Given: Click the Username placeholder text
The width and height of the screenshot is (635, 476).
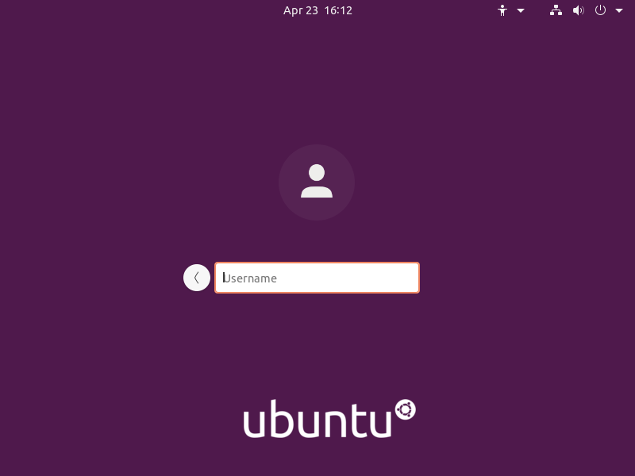Looking at the screenshot, I should click(x=250, y=278).
